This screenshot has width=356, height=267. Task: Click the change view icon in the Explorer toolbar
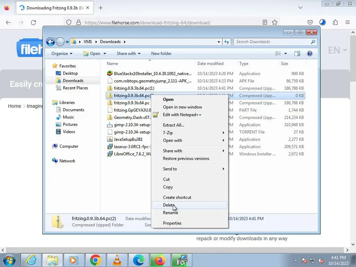tap(278, 54)
